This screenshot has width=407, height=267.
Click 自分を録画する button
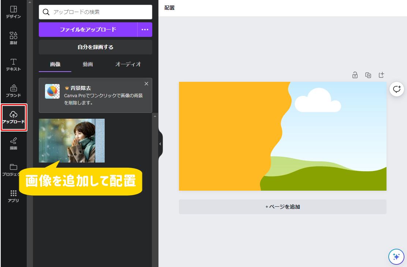96,47
